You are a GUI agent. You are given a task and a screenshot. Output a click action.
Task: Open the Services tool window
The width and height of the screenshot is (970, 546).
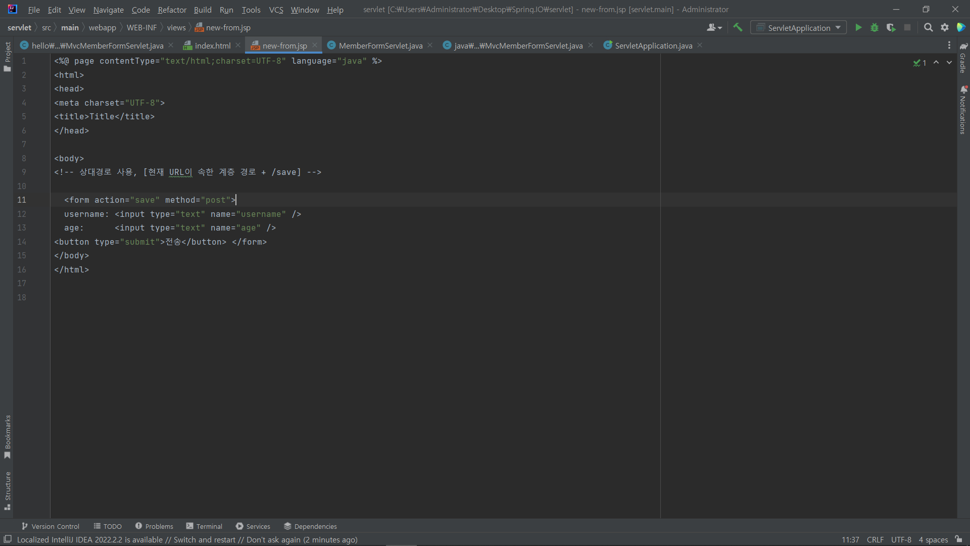(253, 526)
